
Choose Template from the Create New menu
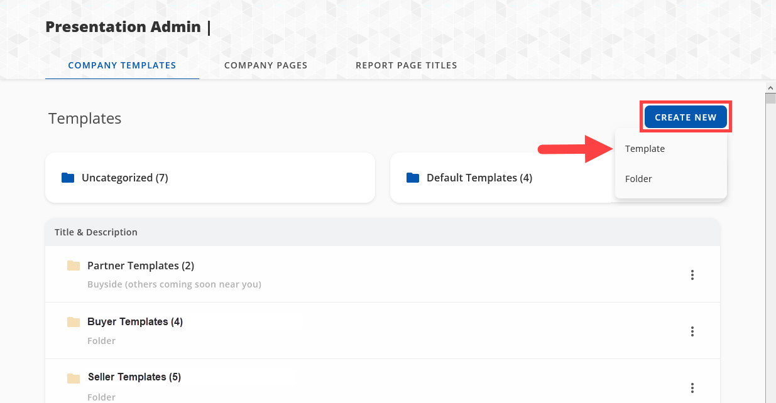click(645, 149)
